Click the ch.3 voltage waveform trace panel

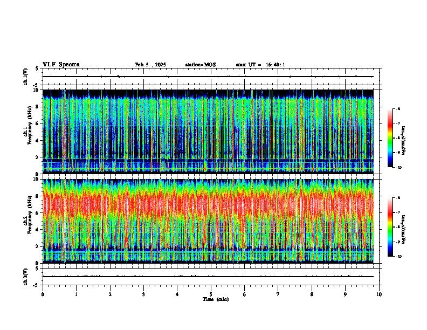(x=211, y=277)
